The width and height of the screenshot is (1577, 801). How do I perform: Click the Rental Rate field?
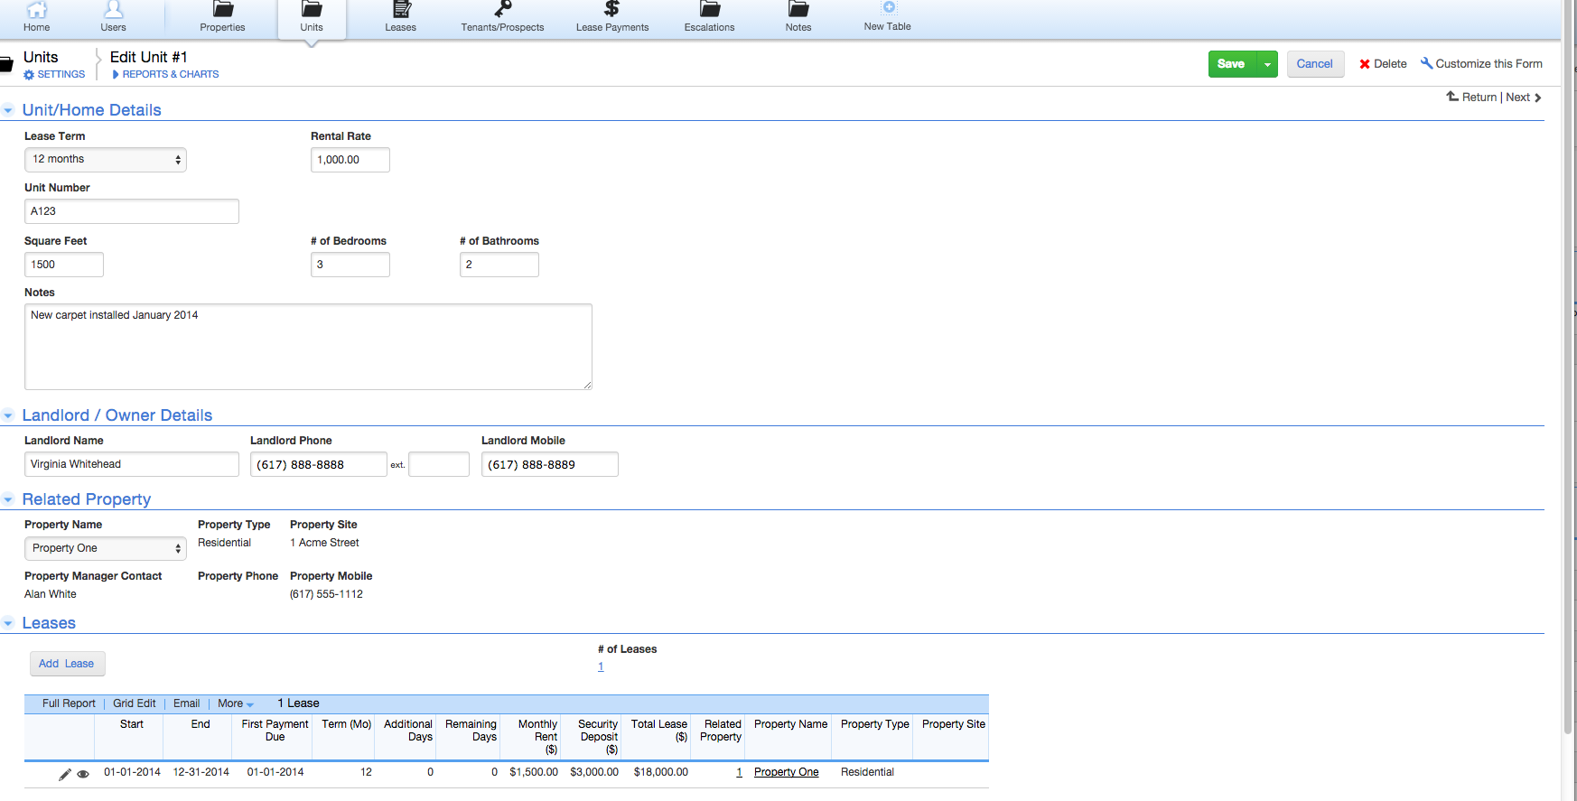350,160
